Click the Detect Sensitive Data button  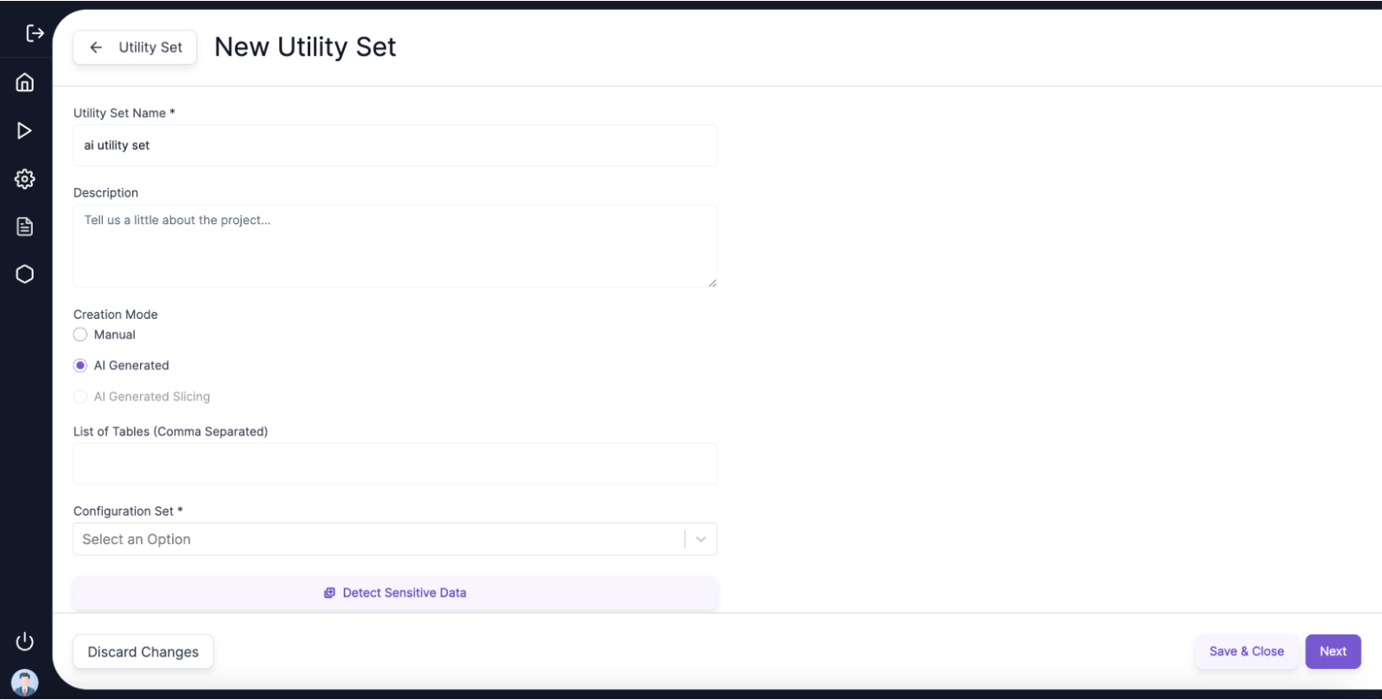click(x=394, y=593)
